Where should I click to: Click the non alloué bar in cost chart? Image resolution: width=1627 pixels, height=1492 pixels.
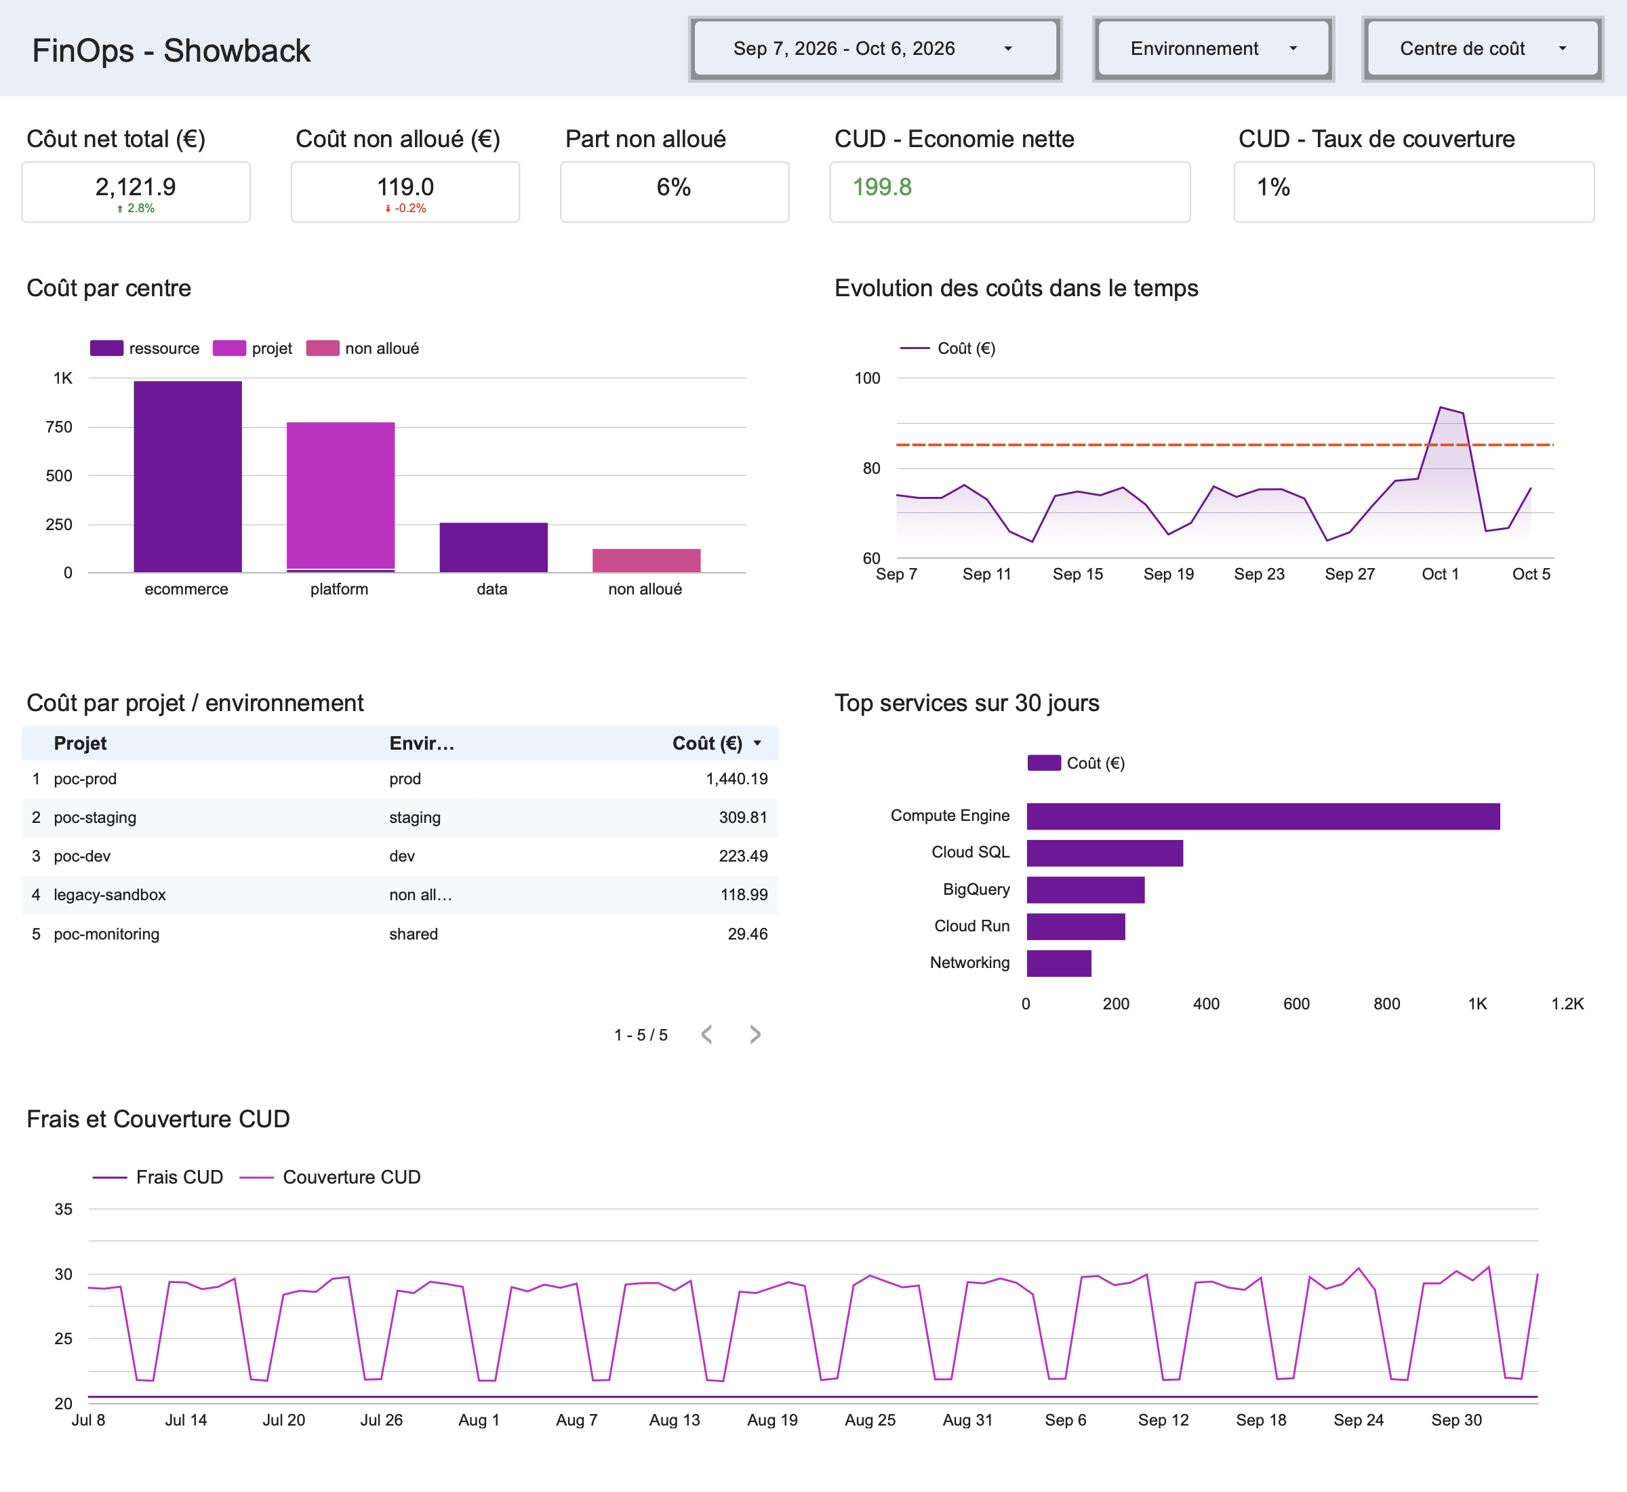(x=647, y=561)
